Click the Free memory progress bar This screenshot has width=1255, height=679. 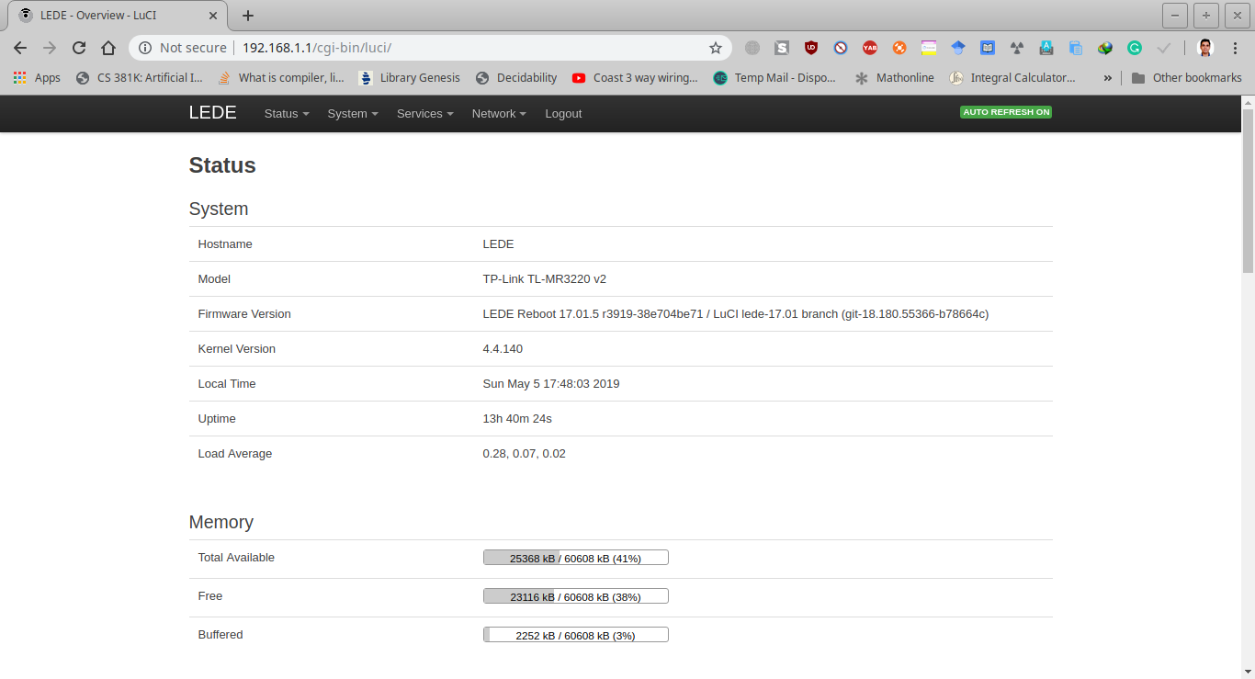coord(576,596)
